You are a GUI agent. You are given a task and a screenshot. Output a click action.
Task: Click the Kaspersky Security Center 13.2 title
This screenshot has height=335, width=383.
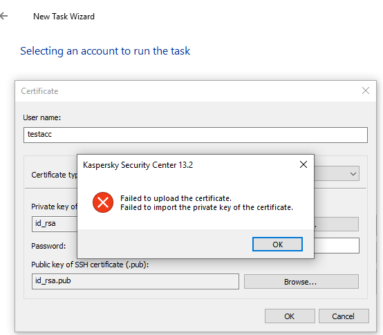pos(138,165)
